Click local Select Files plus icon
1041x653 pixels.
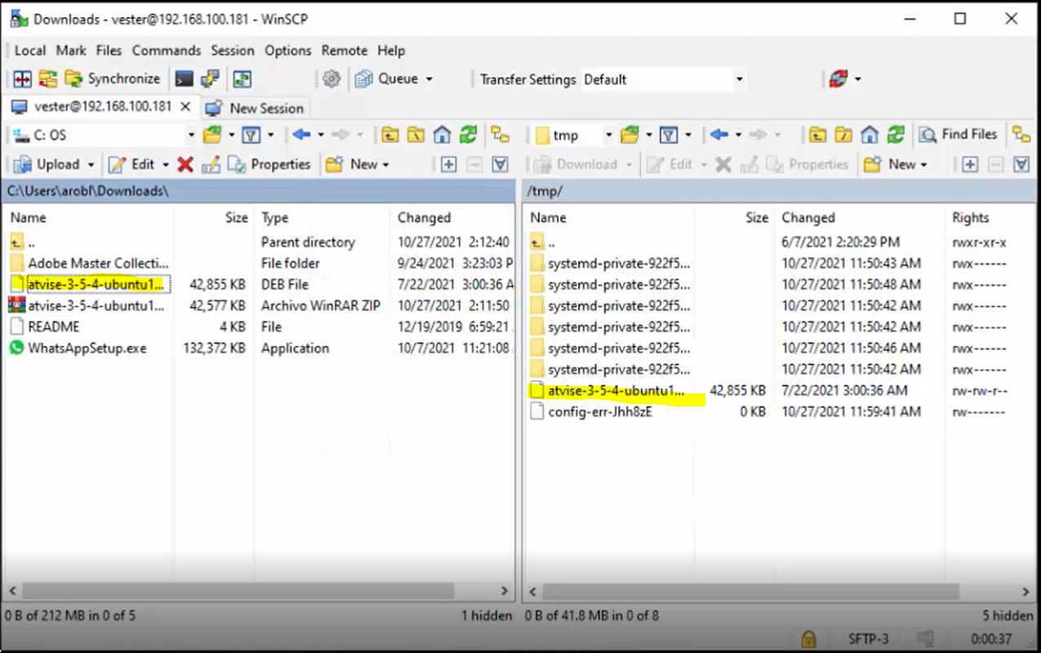click(x=448, y=164)
